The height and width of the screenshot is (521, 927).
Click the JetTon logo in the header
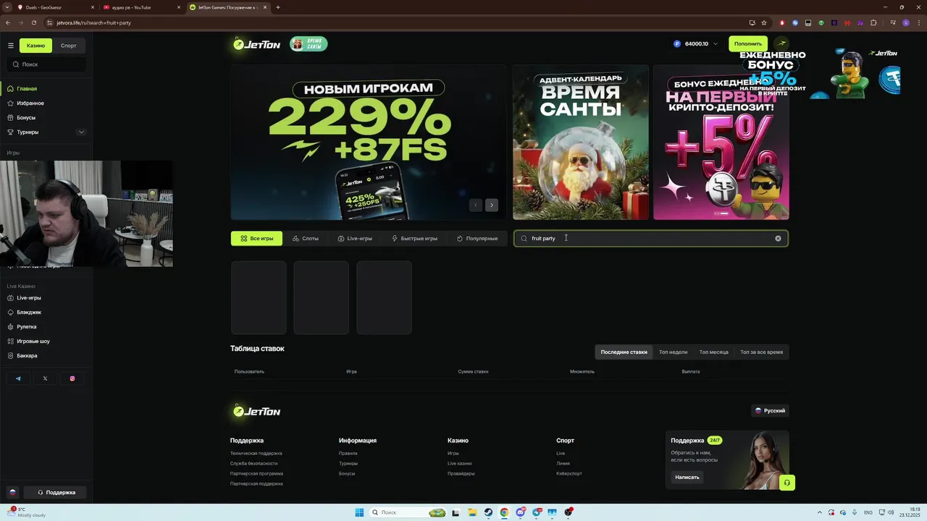(x=256, y=44)
